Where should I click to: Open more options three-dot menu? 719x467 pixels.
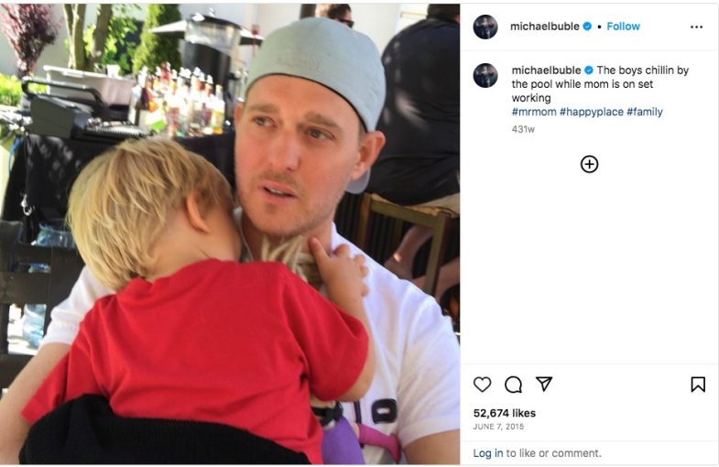click(696, 27)
